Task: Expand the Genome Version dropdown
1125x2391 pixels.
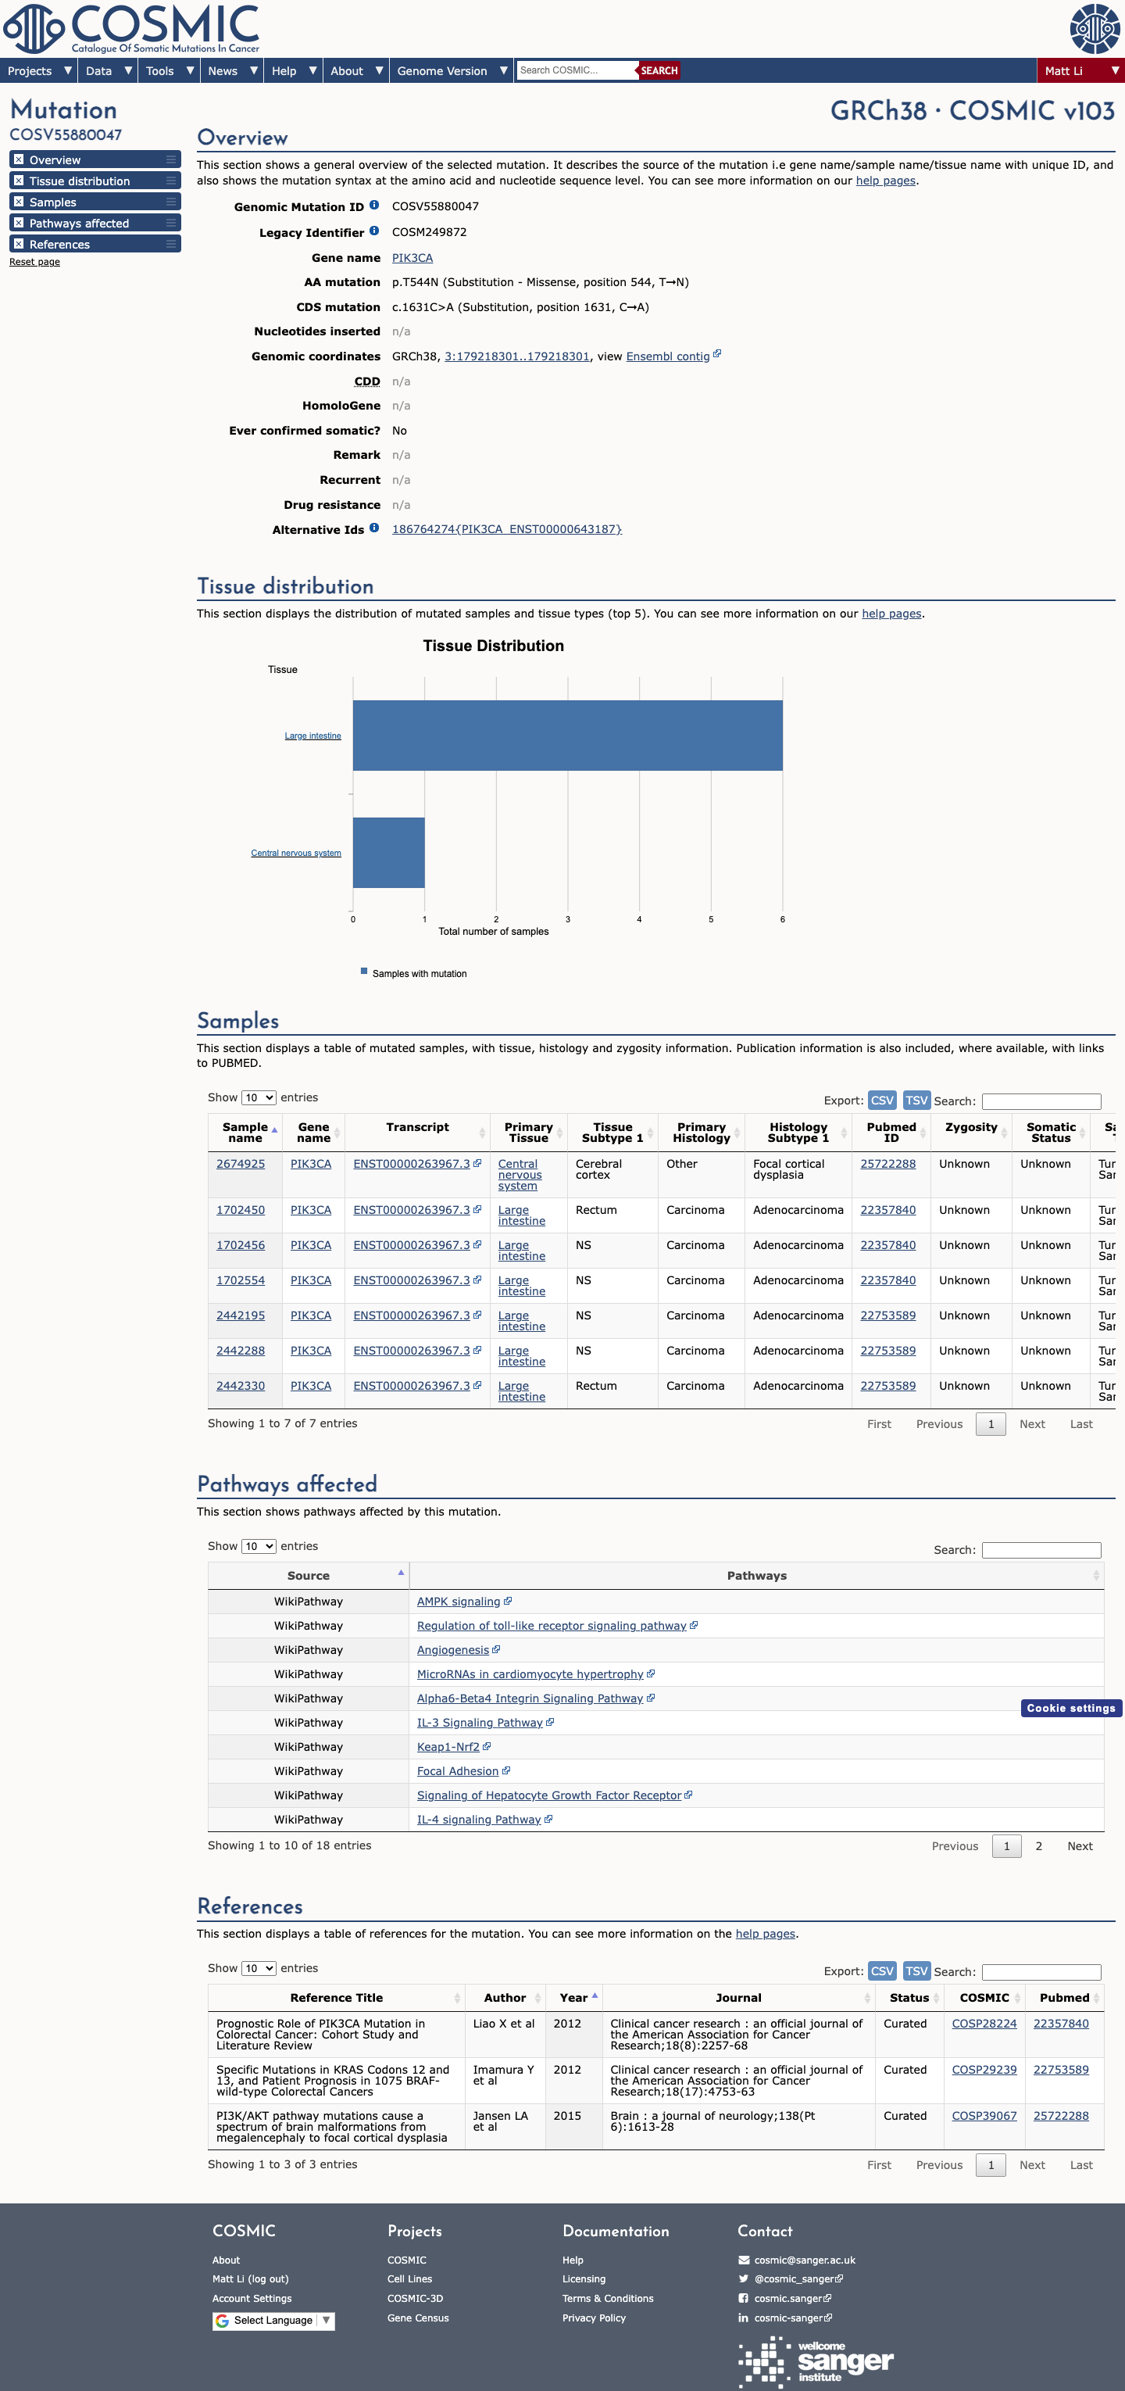Action: (452, 70)
